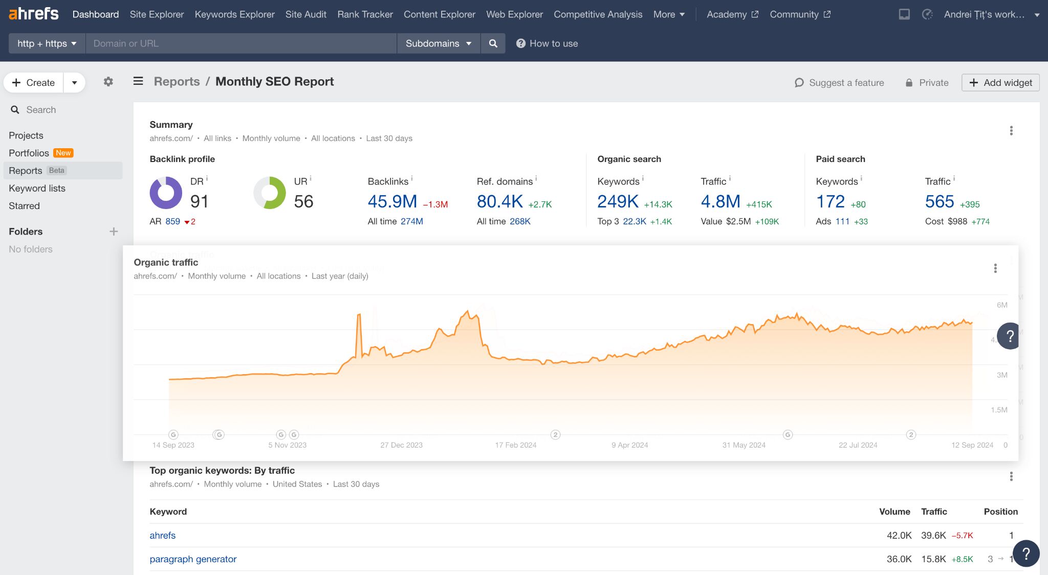Open report settings gear icon
Image resolution: width=1048 pixels, height=575 pixels.
pos(108,82)
